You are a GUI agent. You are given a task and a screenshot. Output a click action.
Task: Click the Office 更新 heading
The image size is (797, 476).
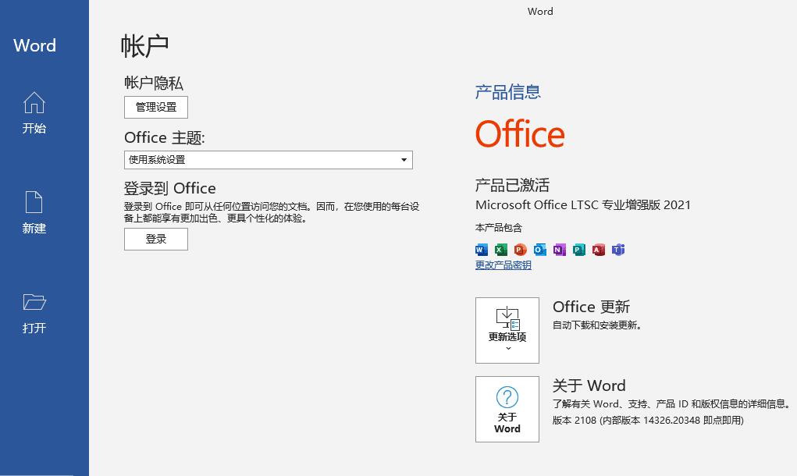pos(591,307)
